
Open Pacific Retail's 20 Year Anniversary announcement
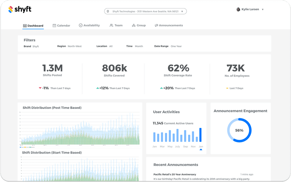[175, 174]
